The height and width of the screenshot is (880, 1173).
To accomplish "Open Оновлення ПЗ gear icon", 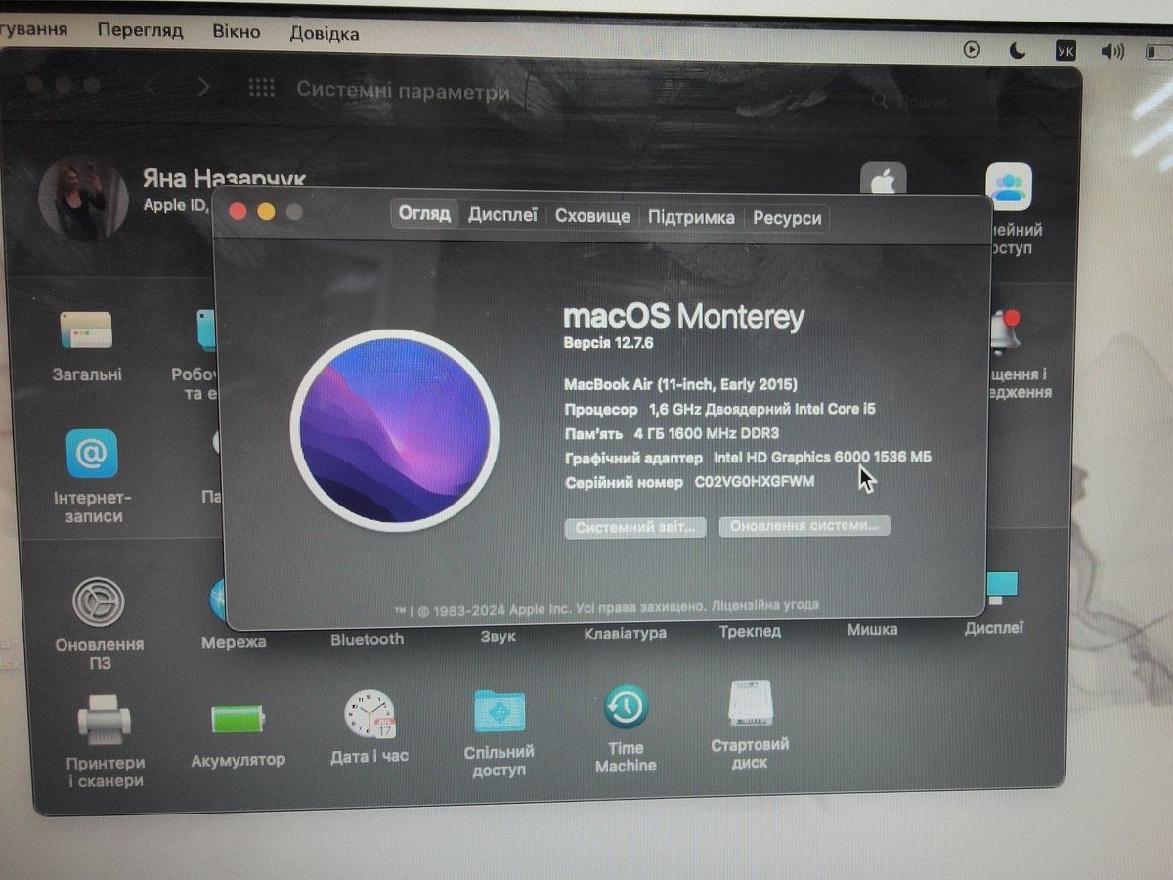I will point(99,602).
